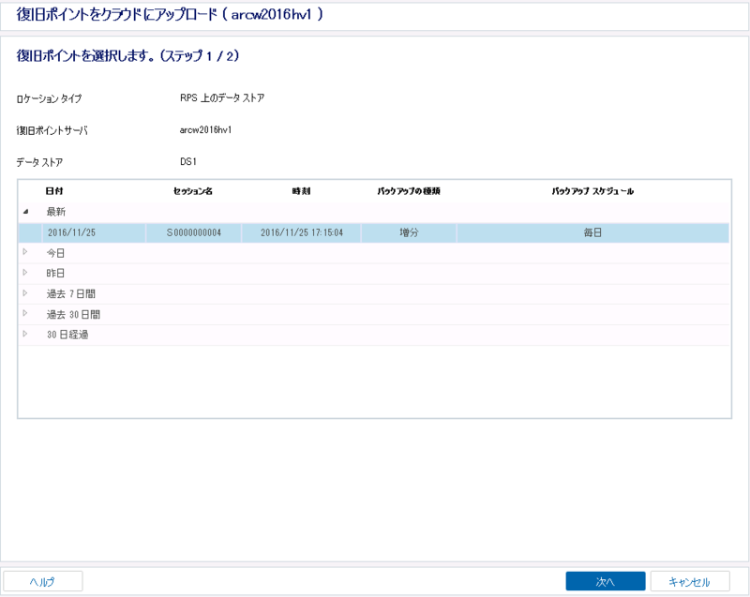The height and width of the screenshot is (597, 750).
Task: Click the 増分 backup type cell
Action: click(409, 232)
